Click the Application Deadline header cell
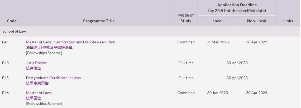301x108 pixels. 237,8
